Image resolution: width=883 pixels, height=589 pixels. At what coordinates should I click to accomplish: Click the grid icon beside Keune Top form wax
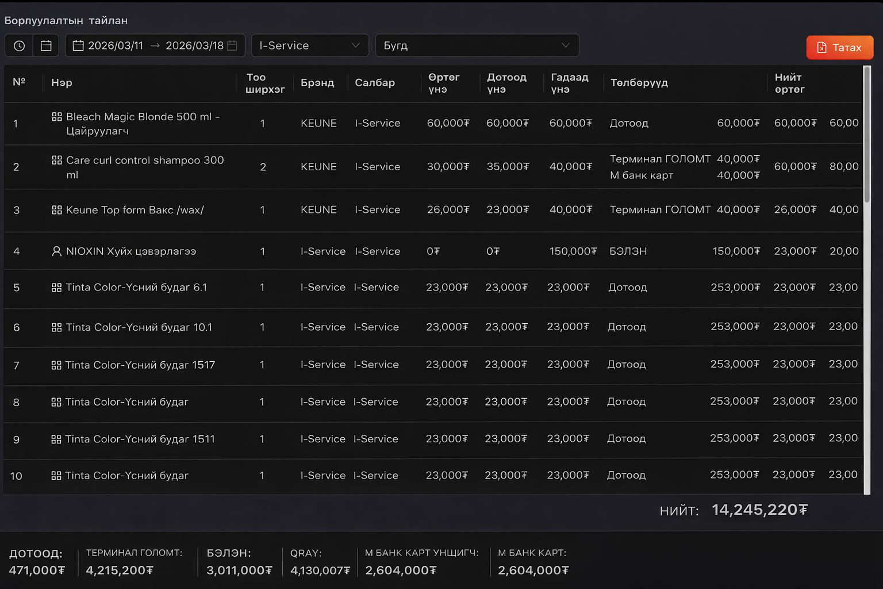[57, 210]
